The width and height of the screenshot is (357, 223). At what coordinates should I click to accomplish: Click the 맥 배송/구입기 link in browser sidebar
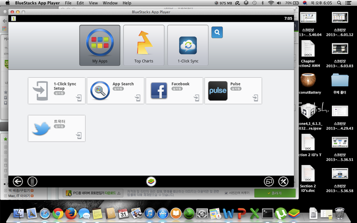coord(19,191)
